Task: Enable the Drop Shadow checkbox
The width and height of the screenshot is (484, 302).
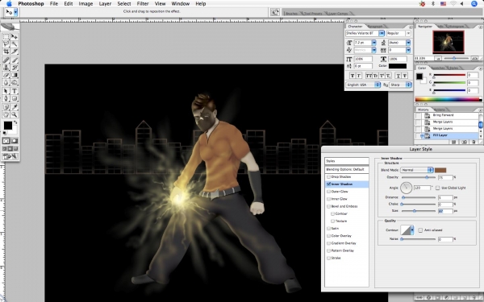Action: pyautogui.click(x=328, y=177)
